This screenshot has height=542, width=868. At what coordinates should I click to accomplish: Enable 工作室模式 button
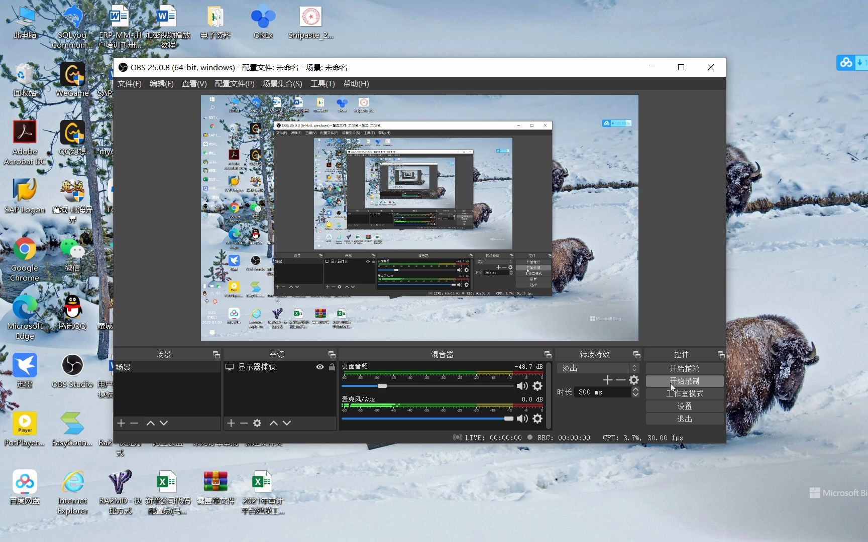[x=685, y=393]
